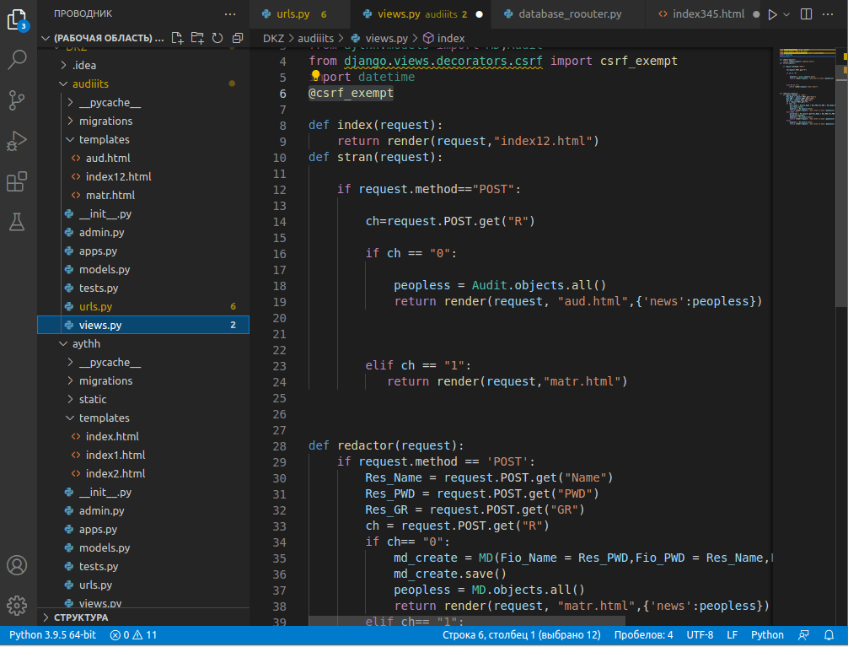The height and width of the screenshot is (647, 848).
Task: Open the Extensions view
Action: [18, 182]
